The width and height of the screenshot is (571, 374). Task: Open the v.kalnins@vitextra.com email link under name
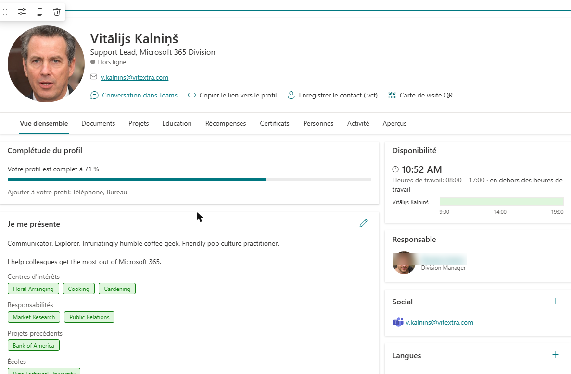point(134,77)
